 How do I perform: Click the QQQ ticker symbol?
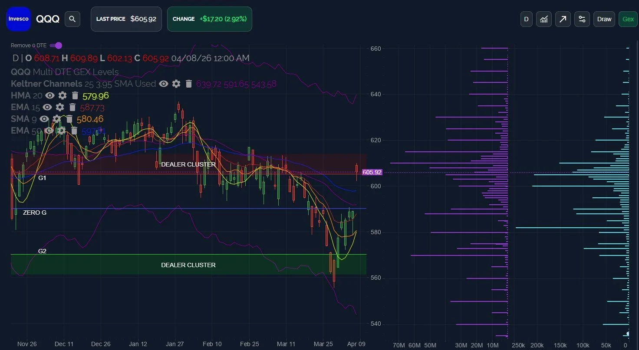tap(48, 19)
